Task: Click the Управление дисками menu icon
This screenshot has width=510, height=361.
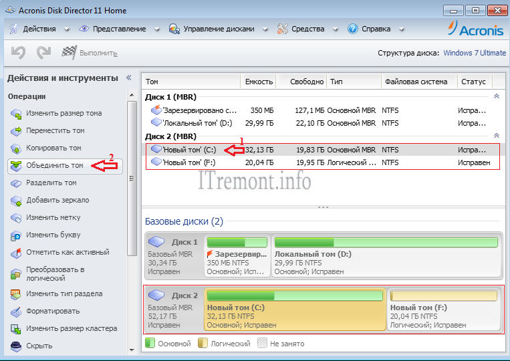Action: [174, 29]
